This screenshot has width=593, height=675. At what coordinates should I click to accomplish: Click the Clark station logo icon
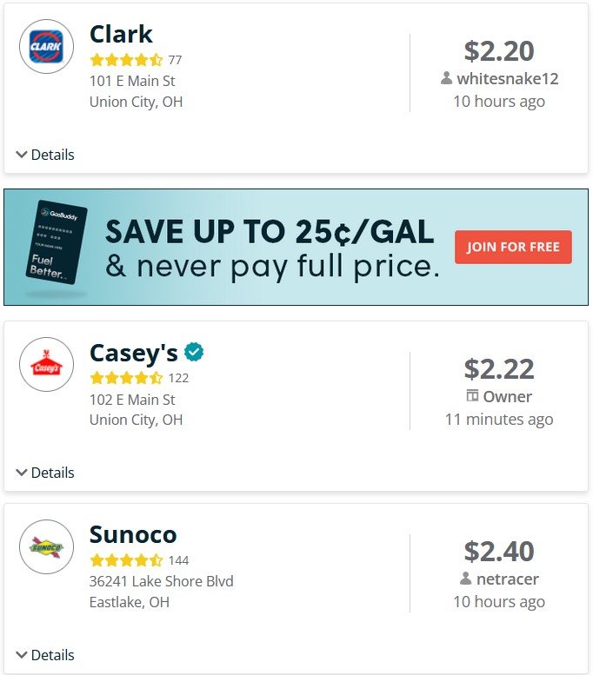(46, 46)
